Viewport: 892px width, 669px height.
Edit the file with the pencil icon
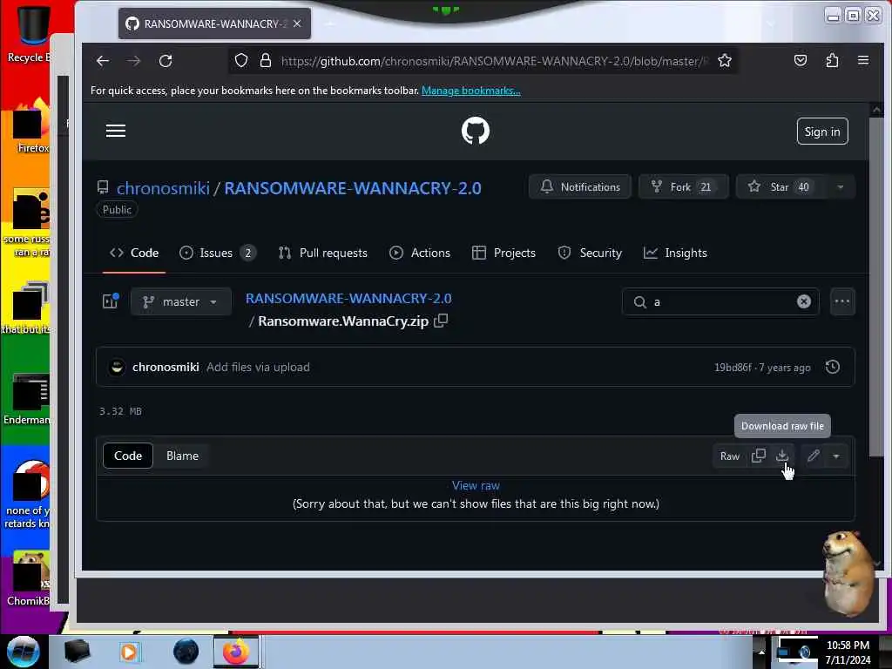pyautogui.click(x=814, y=456)
